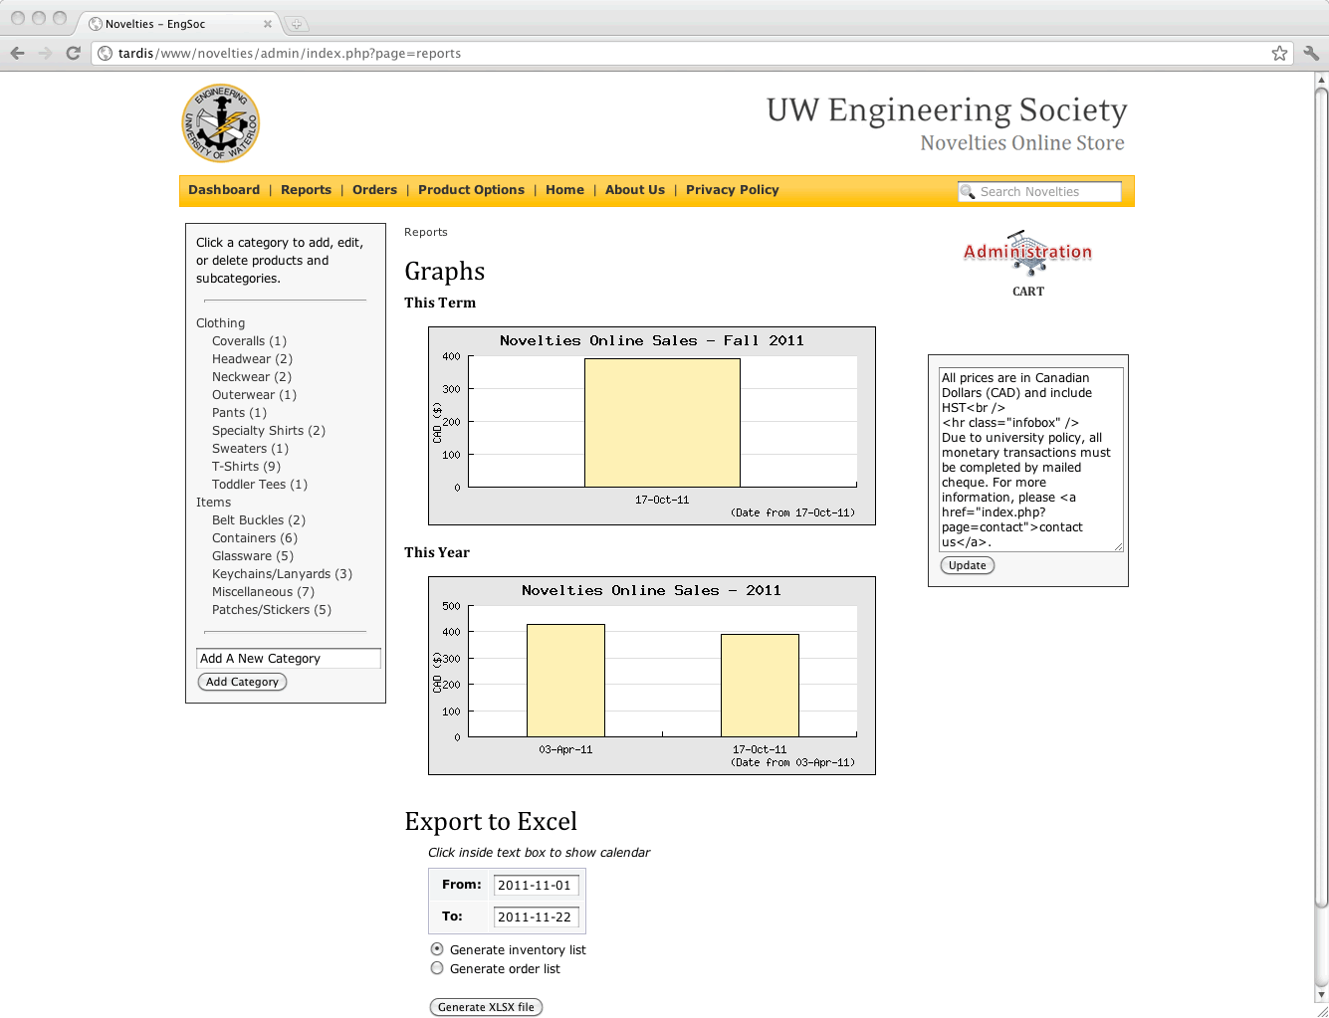Open Pants (1) subcategory
This screenshot has height=1018, width=1329.
tap(239, 413)
